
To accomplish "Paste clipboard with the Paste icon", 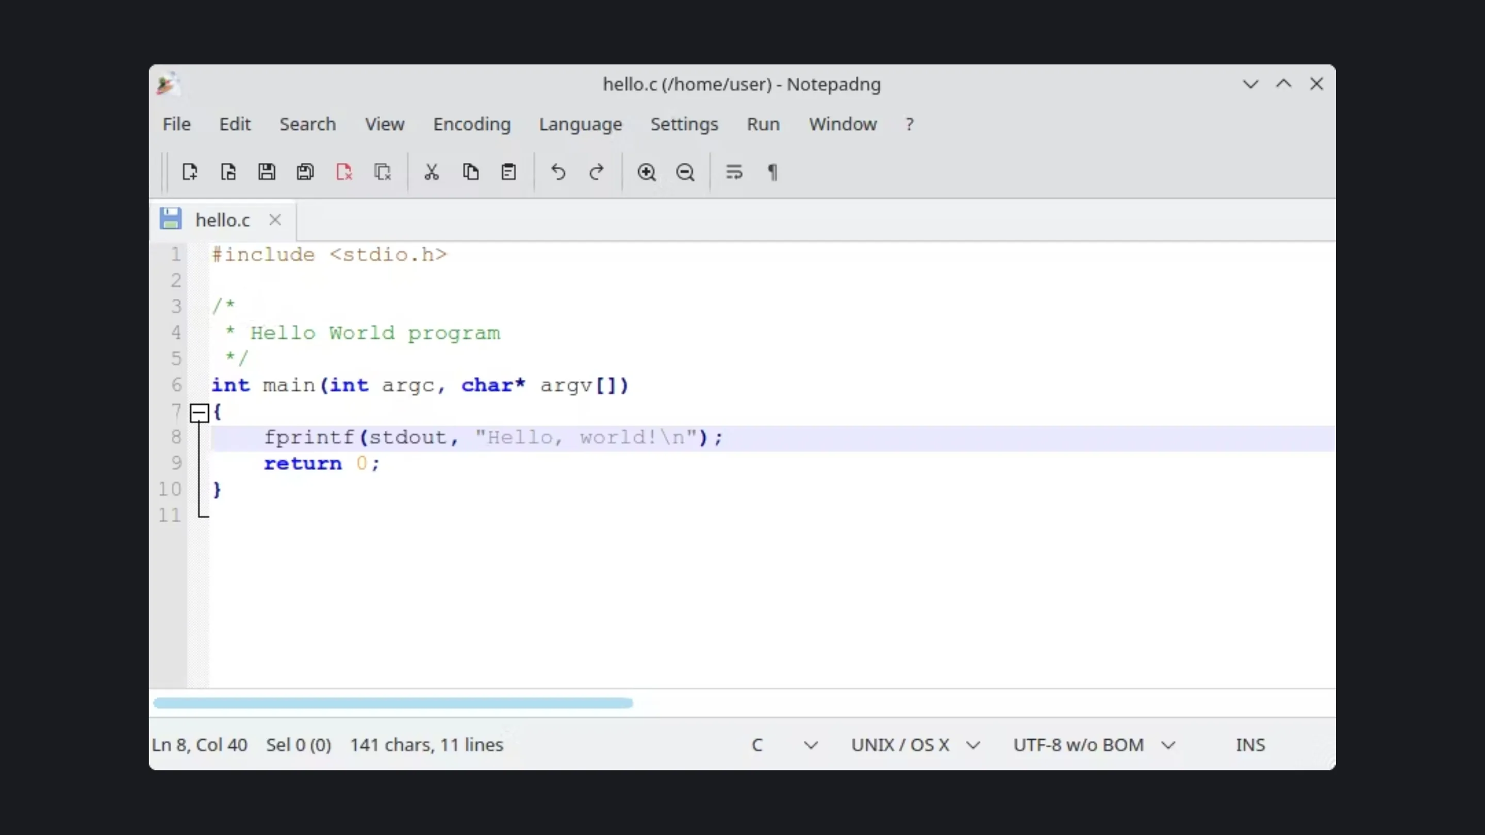I will tap(508, 172).
